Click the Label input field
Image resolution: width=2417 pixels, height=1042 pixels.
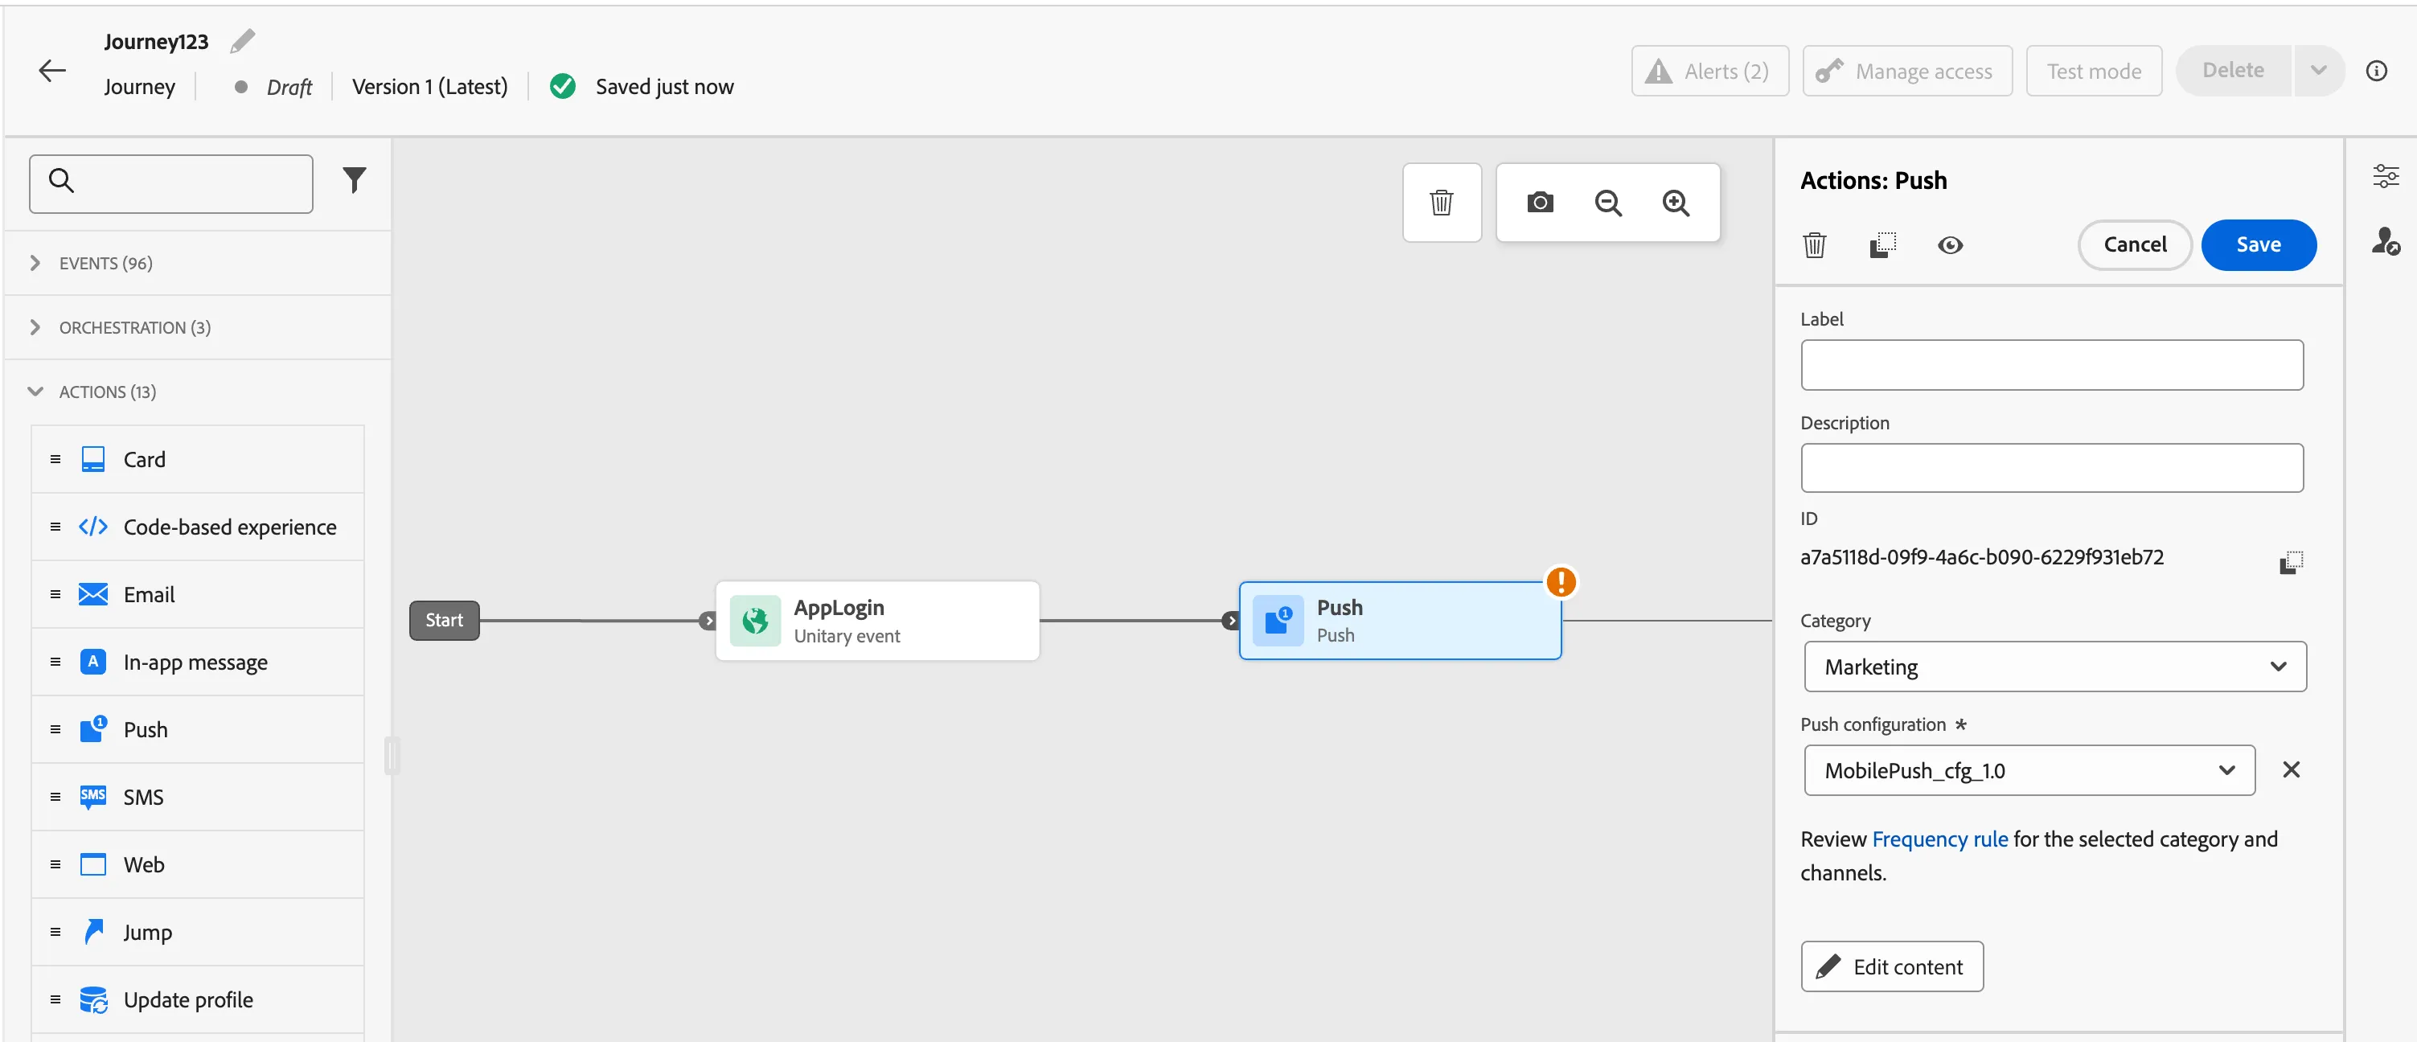pos(2051,365)
